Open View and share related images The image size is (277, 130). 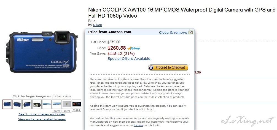point(42,119)
